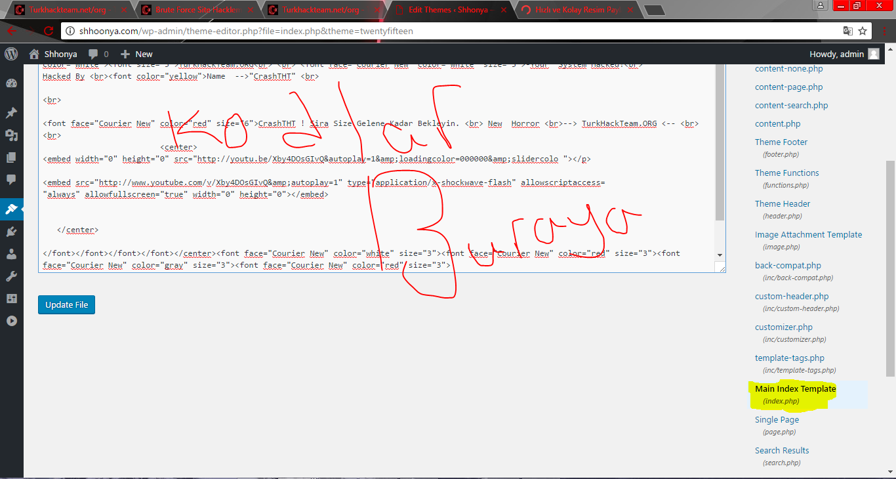
Task: Open custom-header.php in the editor
Action: point(792,297)
